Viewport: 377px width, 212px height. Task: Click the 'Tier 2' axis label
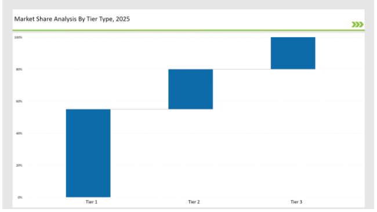pos(194,202)
